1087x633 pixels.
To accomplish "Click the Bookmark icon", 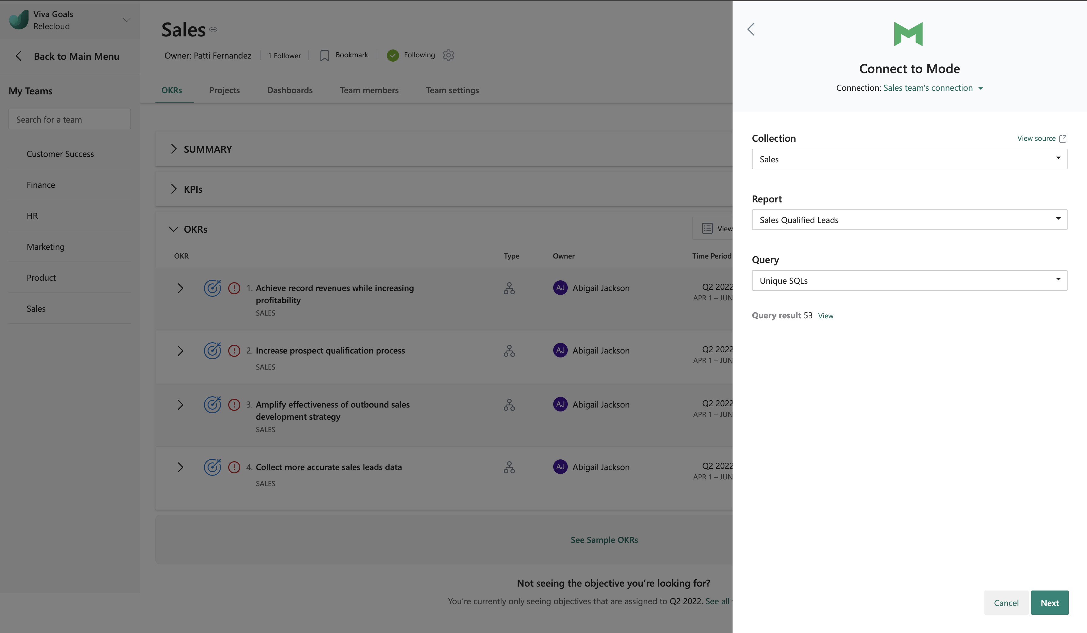I will 324,55.
